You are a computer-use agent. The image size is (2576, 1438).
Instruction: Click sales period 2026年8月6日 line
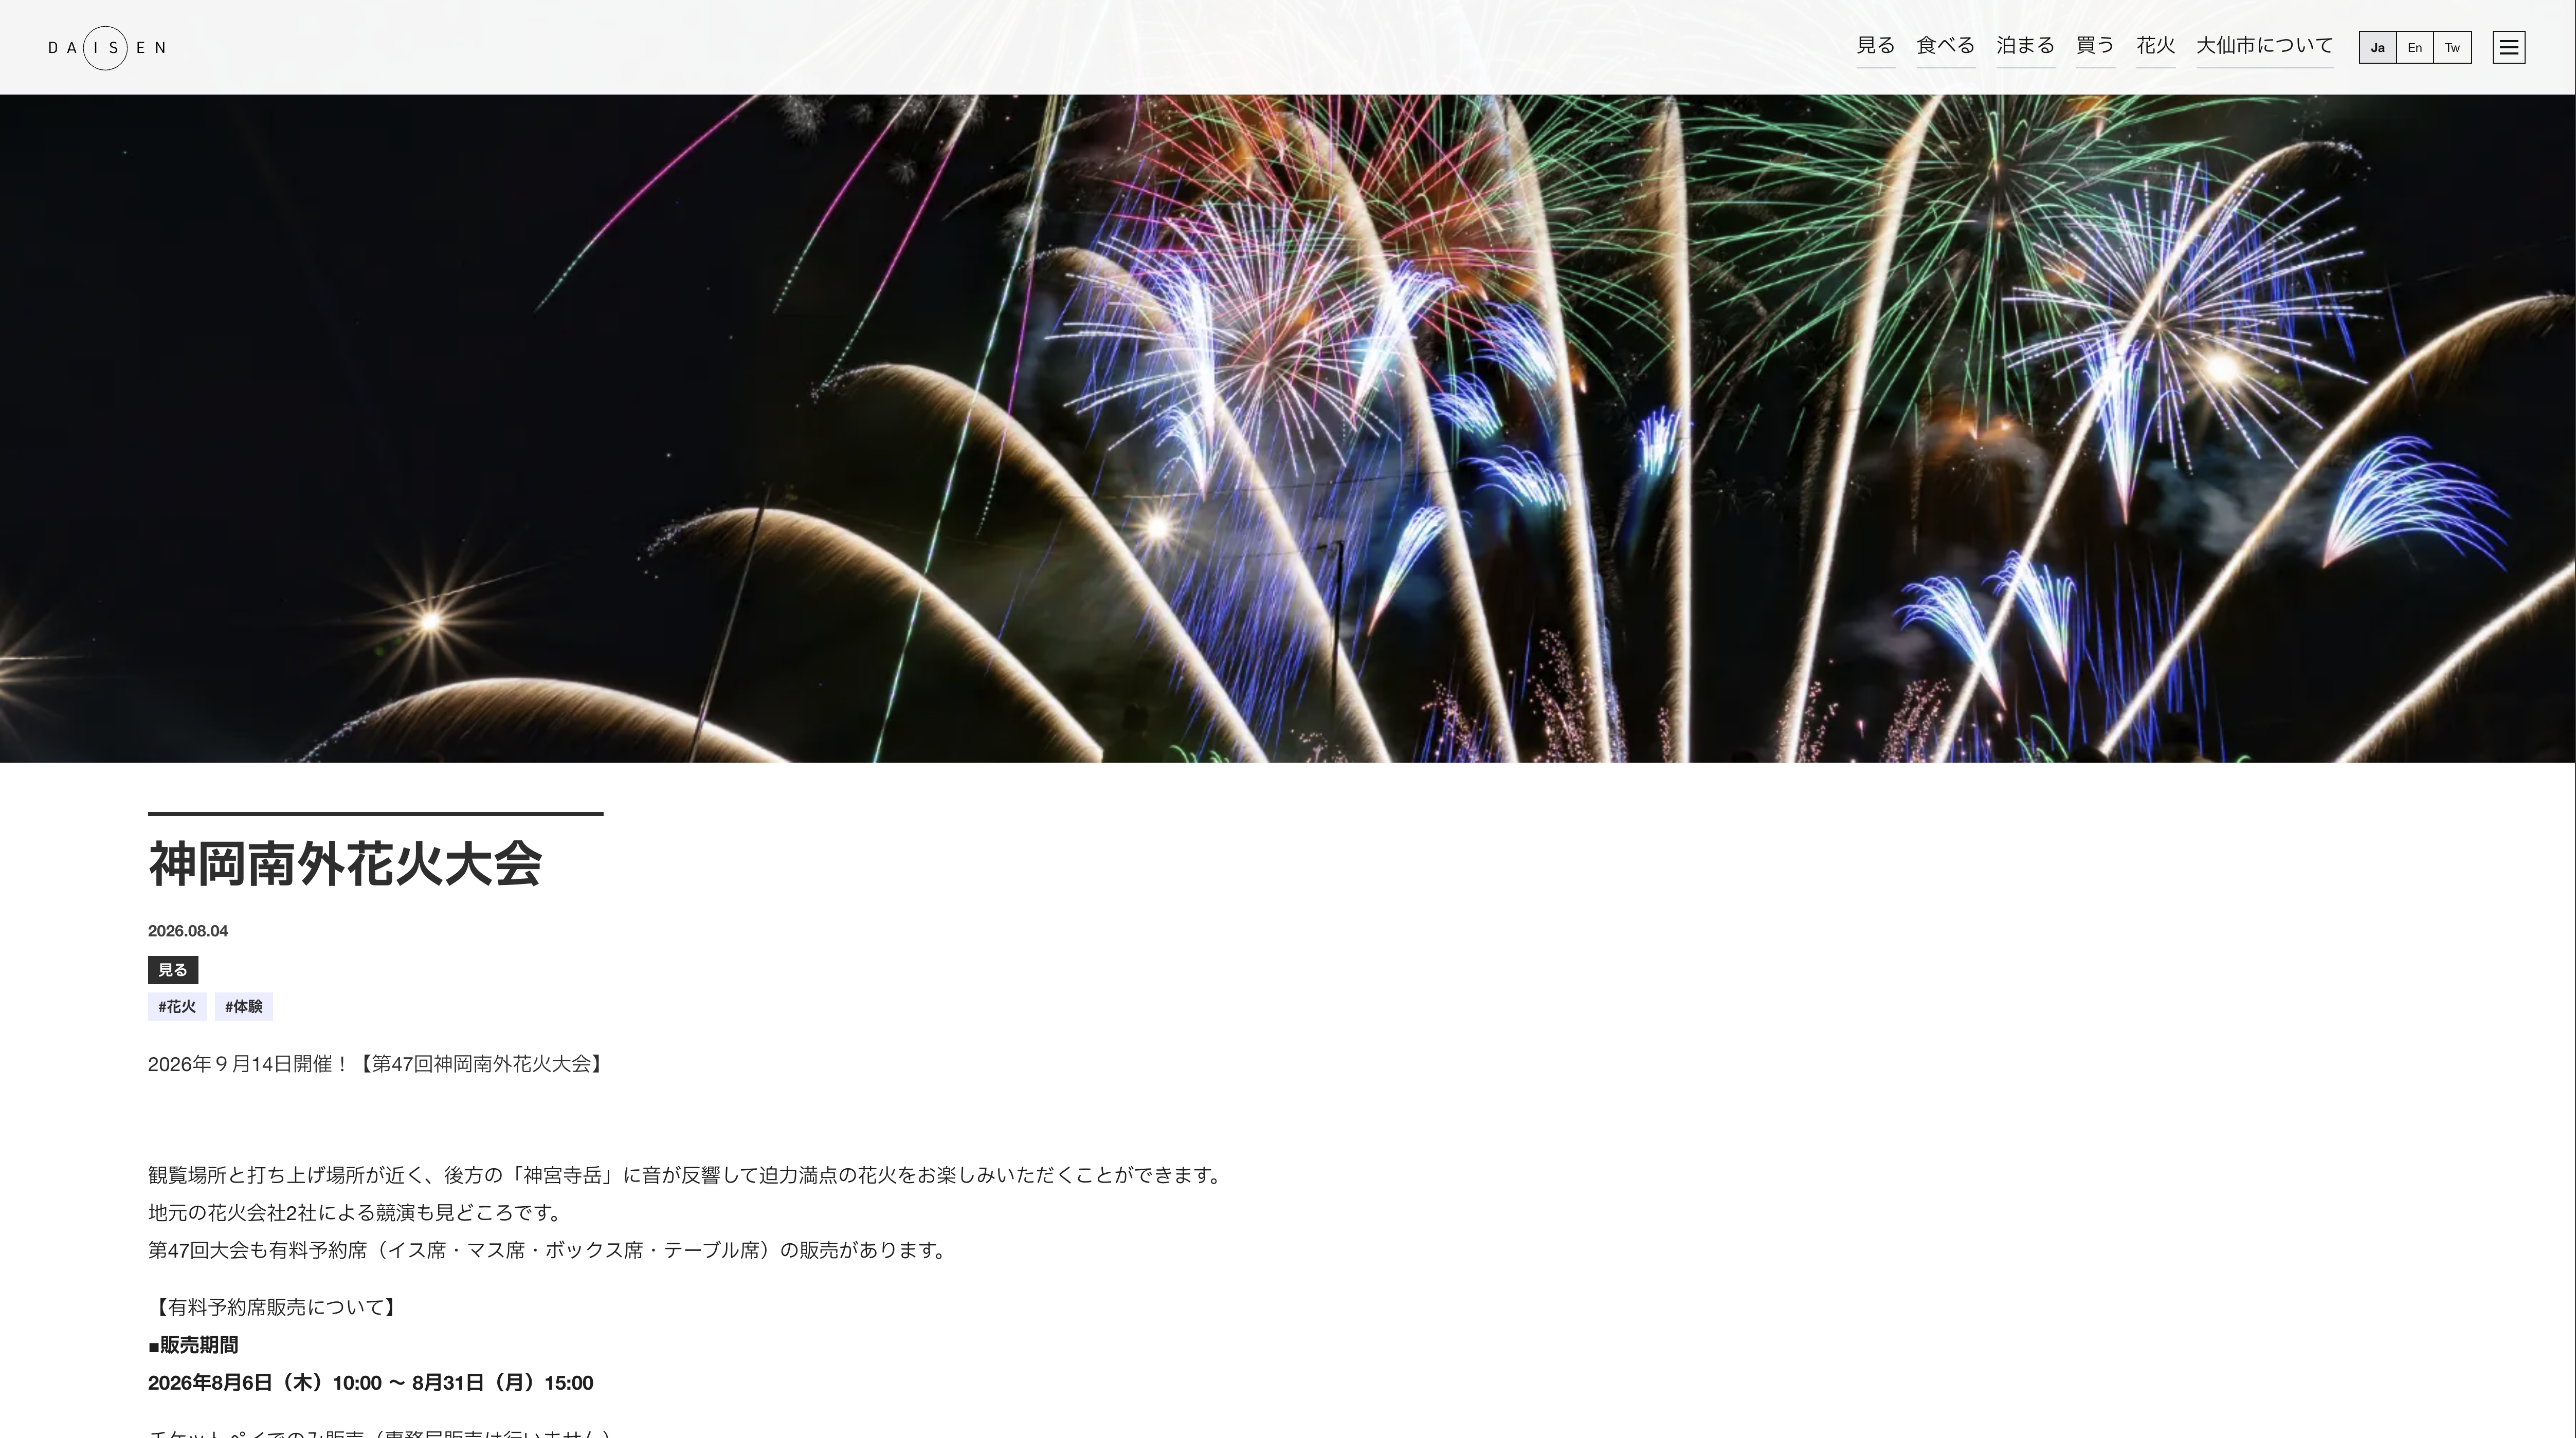point(371,1383)
